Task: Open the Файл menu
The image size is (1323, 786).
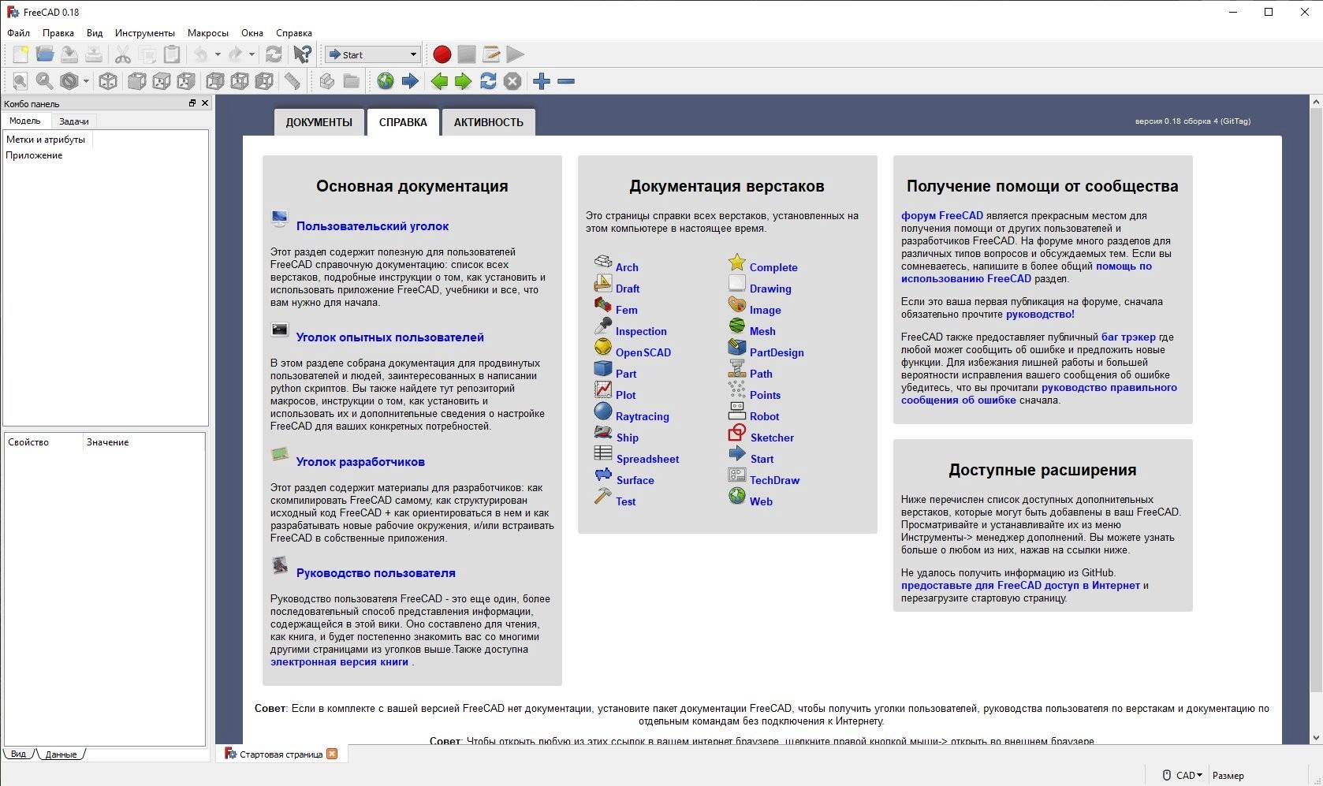Action: coord(18,33)
